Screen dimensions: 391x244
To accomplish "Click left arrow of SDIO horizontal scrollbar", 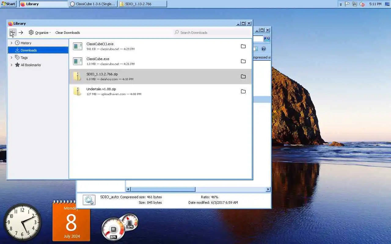I will coord(128,189).
